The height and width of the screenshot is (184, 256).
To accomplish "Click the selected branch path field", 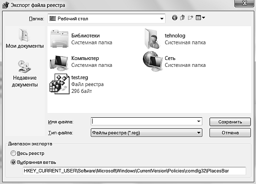I will [x=134, y=171].
